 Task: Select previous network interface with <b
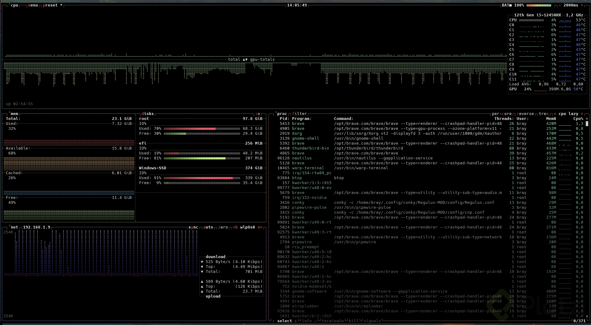pyautogui.click(x=235, y=227)
